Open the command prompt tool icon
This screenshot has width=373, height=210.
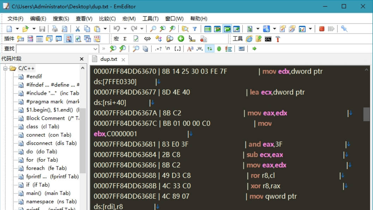pyautogui.click(x=268, y=39)
